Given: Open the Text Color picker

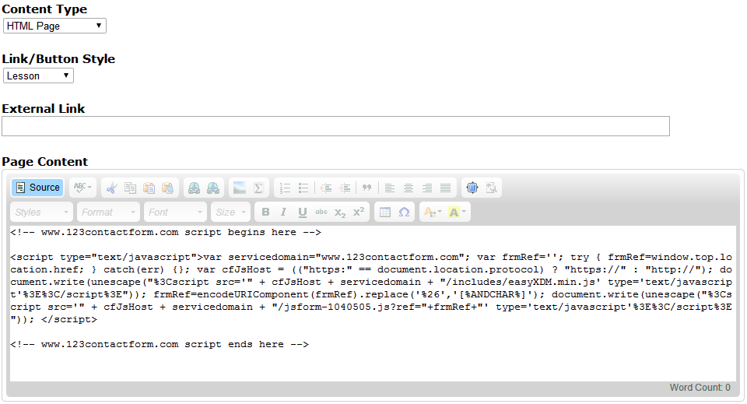Looking at the screenshot, I should [x=433, y=212].
